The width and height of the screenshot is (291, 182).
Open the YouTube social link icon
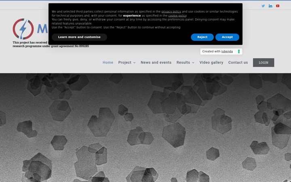pyautogui.click(x=278, y=6)
